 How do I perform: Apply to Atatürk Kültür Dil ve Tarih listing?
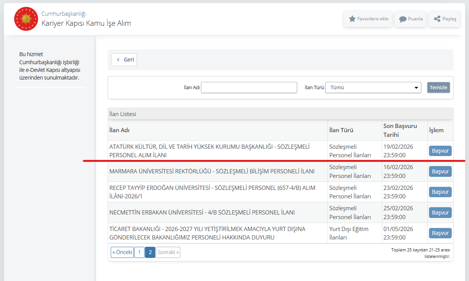(440, 151)
